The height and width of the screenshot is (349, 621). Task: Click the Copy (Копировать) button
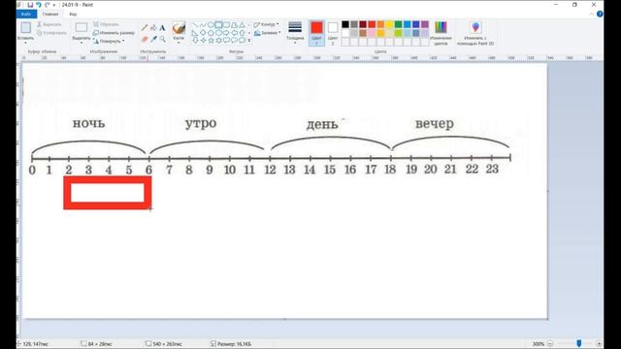click(51, 33)
